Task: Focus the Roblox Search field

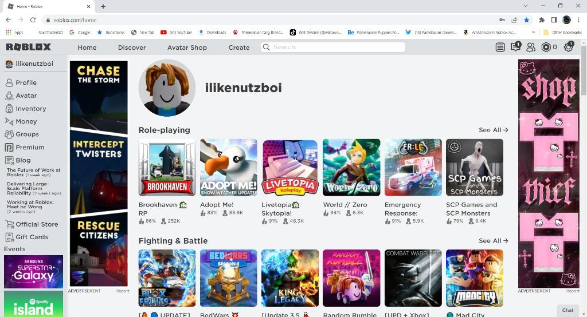Action: coord(333,47)
